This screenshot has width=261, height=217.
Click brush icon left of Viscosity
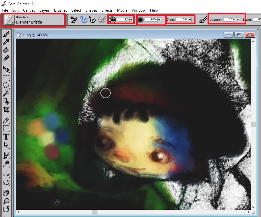[x=203, y=20]
